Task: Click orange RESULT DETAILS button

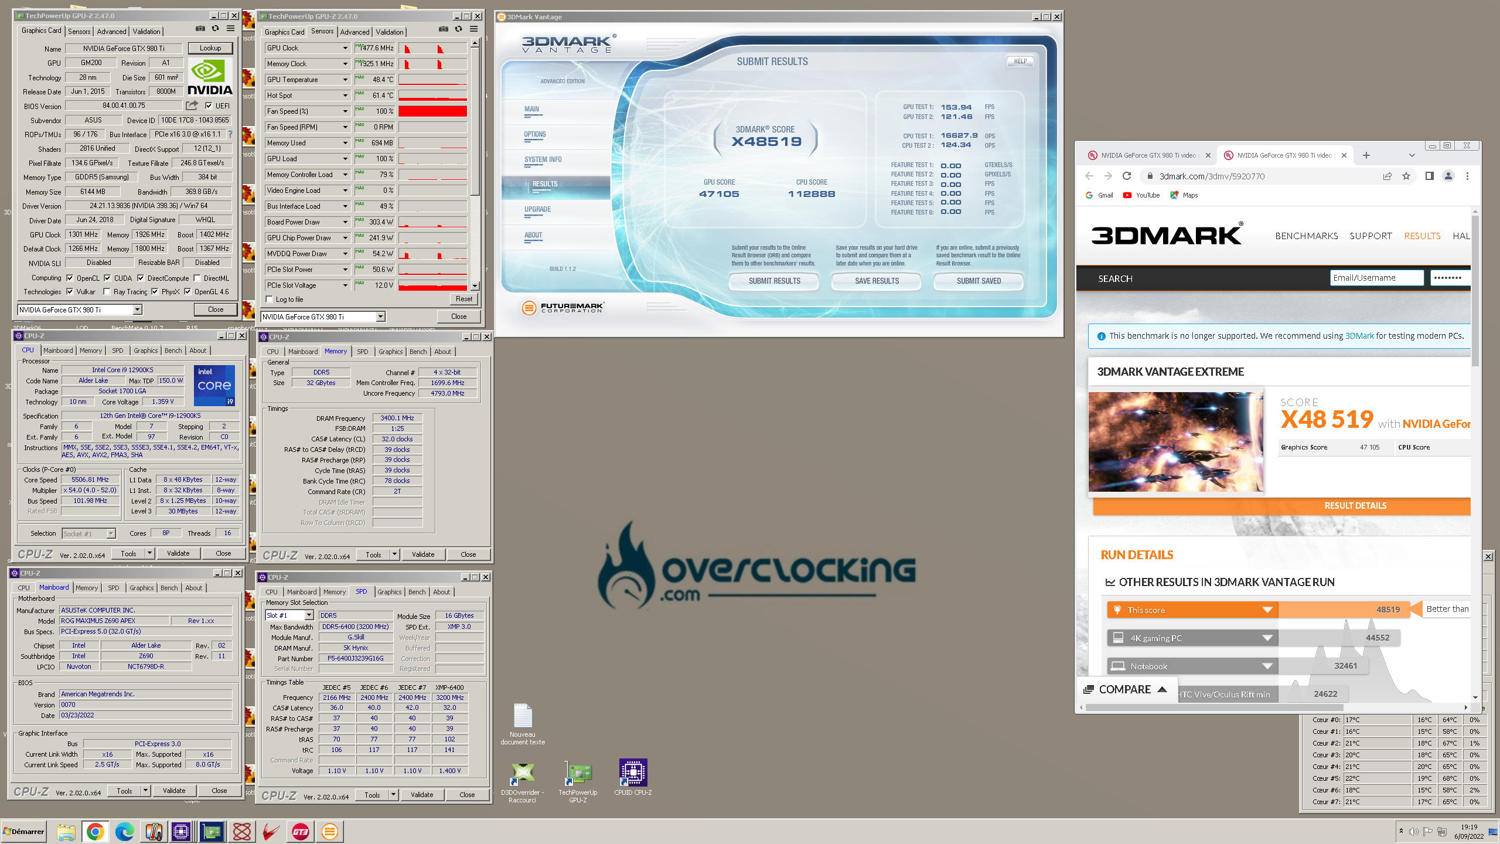Action: 1282,505
